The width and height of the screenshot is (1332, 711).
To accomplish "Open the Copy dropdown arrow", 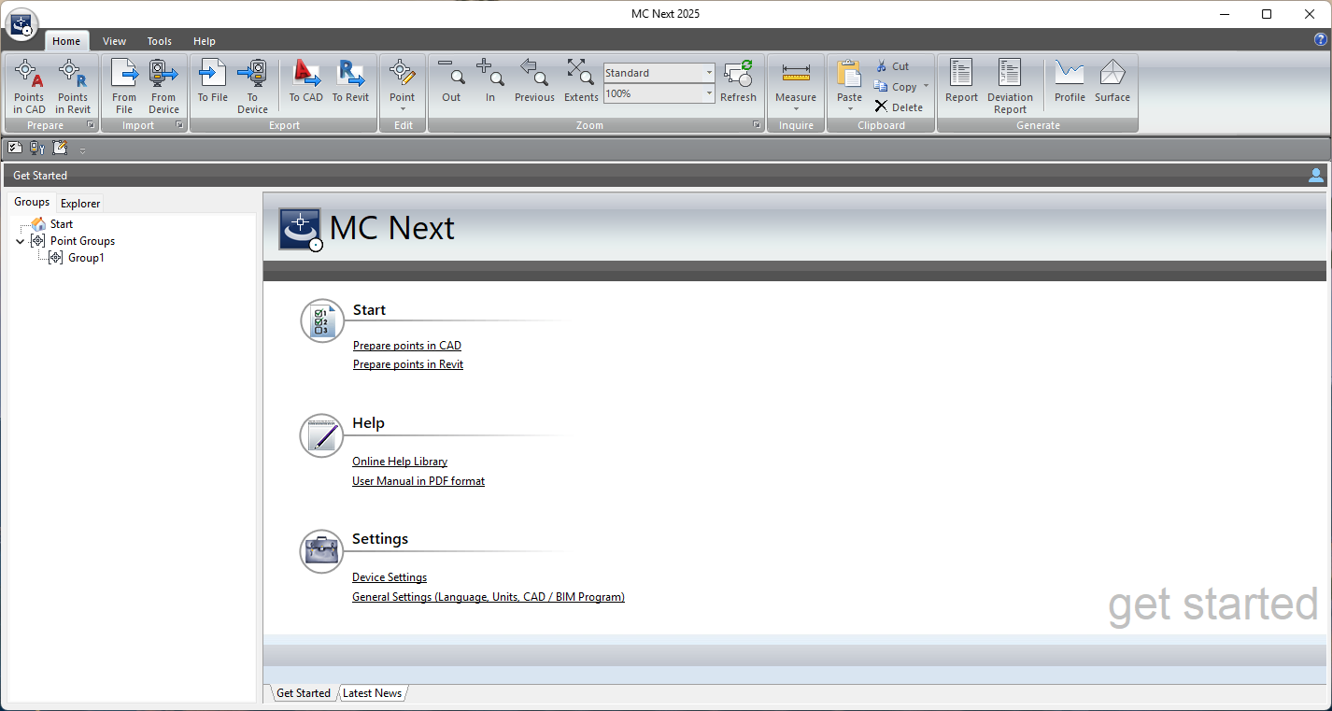I will point(926,87).
